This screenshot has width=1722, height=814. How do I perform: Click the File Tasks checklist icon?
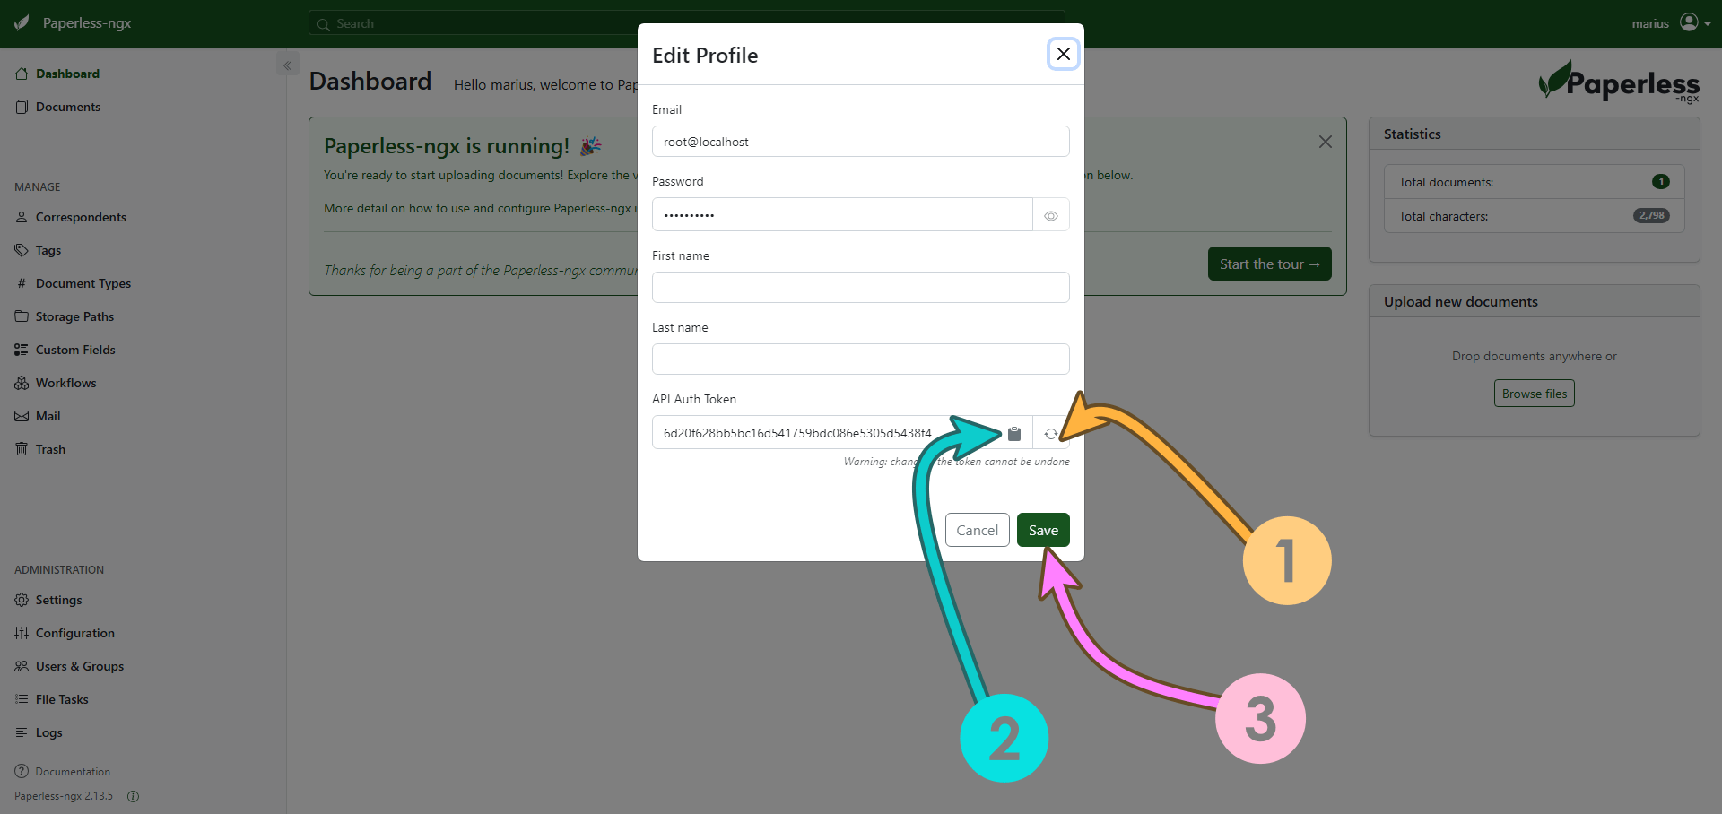coord(22,699)
